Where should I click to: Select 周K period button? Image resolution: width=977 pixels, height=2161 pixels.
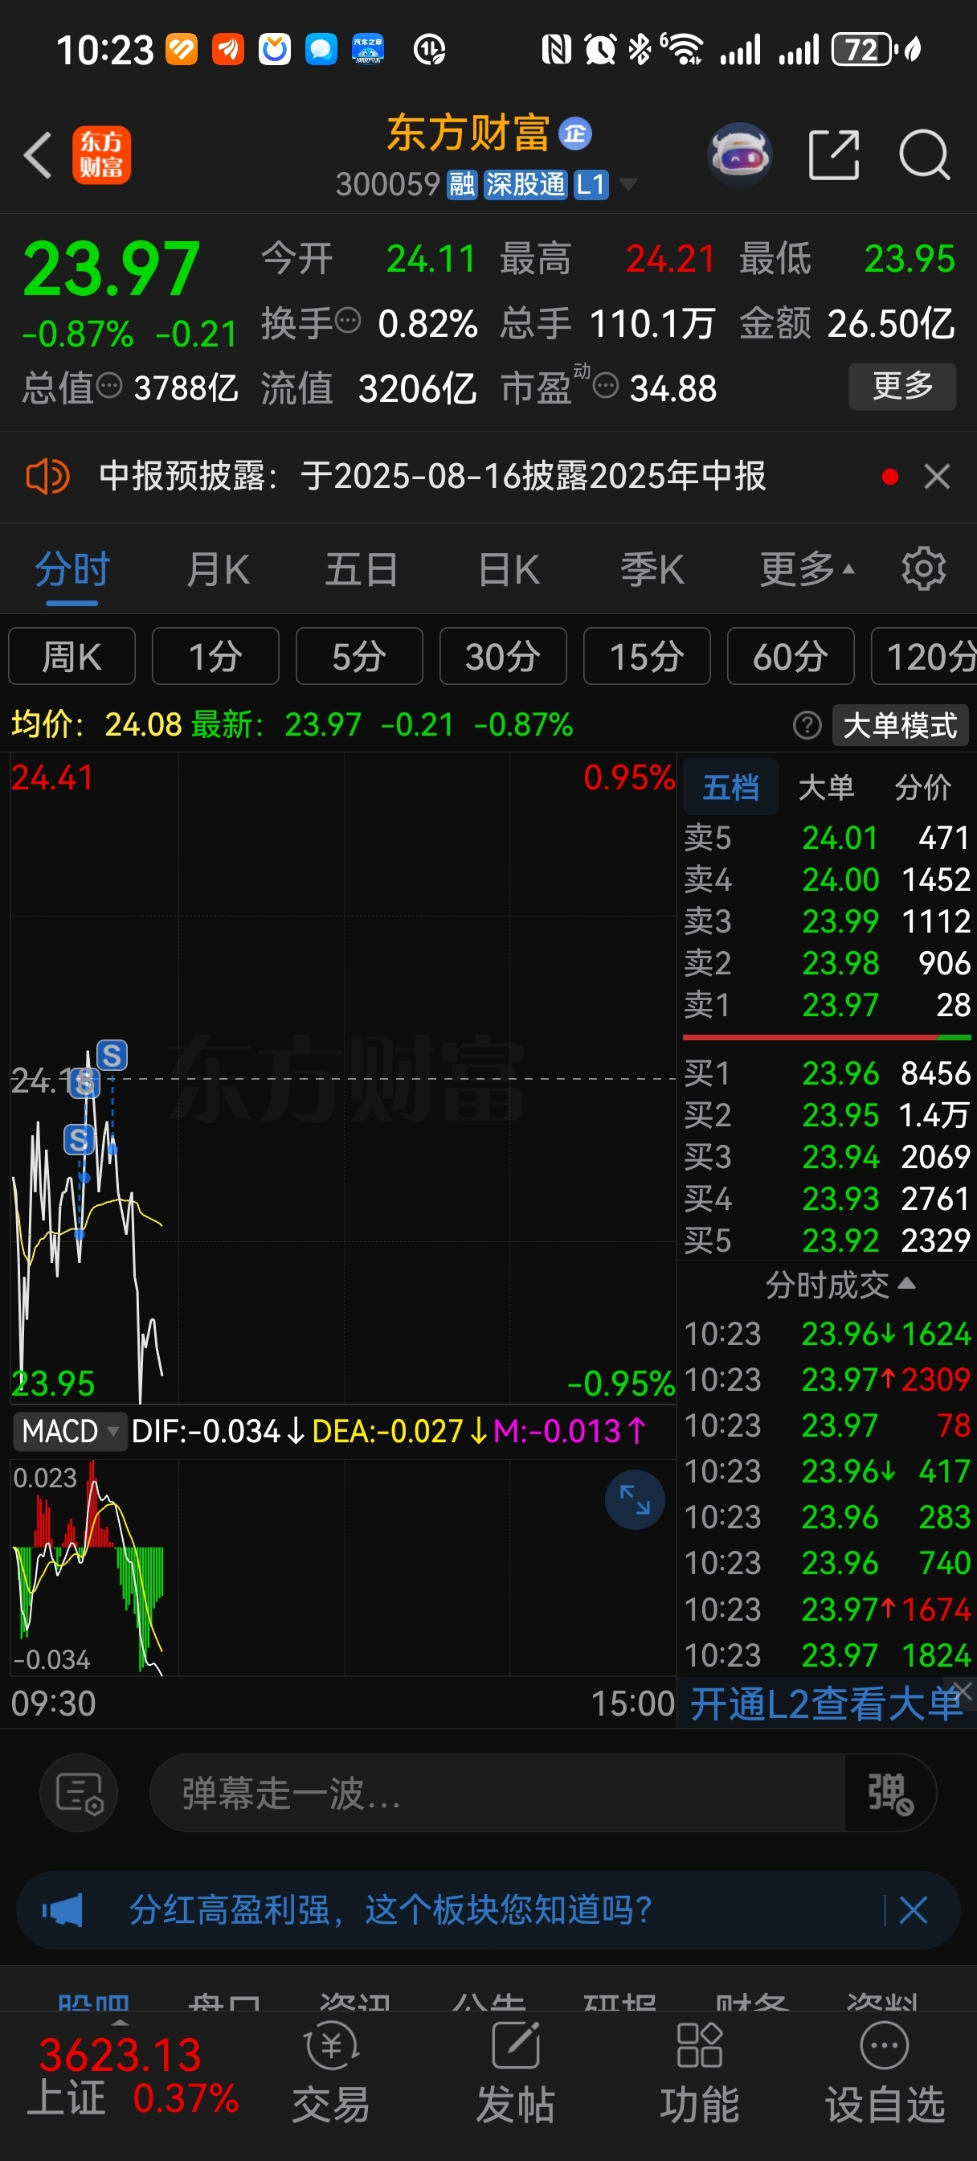point(72,656)
